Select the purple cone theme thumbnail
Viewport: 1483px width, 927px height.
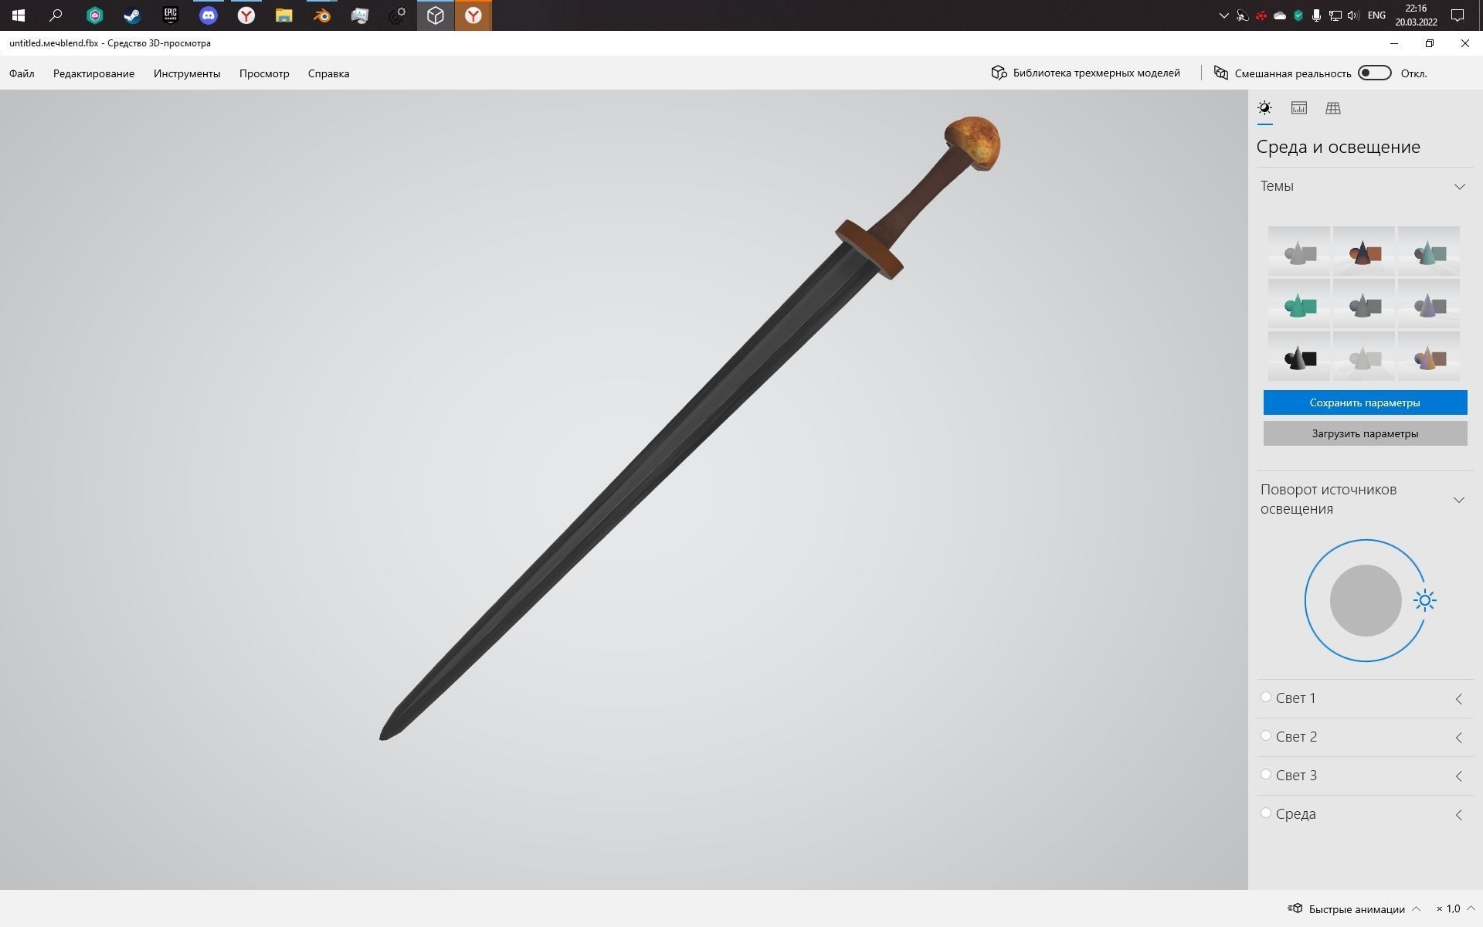1429,304
